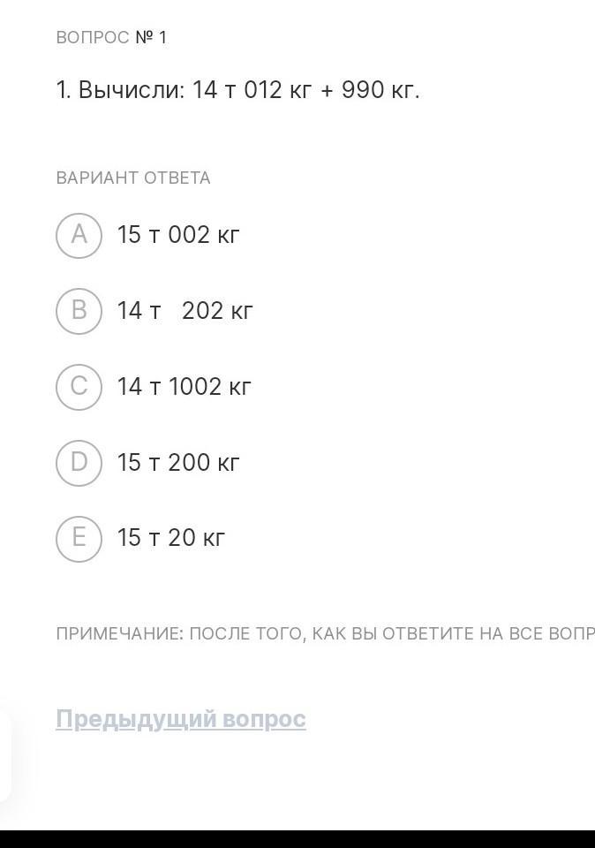This screenshot has height=848, width=595.
Task: Click the '№ 1' question number
Action: point(151,37)
